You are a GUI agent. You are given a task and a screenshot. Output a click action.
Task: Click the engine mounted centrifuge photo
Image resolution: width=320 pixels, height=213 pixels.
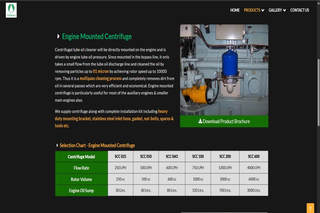[x=224, y=70]
